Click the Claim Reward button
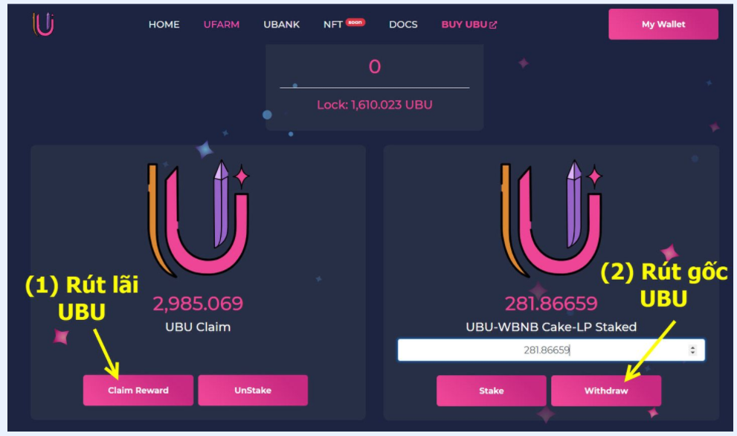This screenshot has width=737, height=436. 138,390
